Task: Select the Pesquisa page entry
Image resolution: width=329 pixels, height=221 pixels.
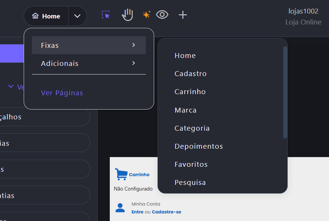Action: [190, 183]
